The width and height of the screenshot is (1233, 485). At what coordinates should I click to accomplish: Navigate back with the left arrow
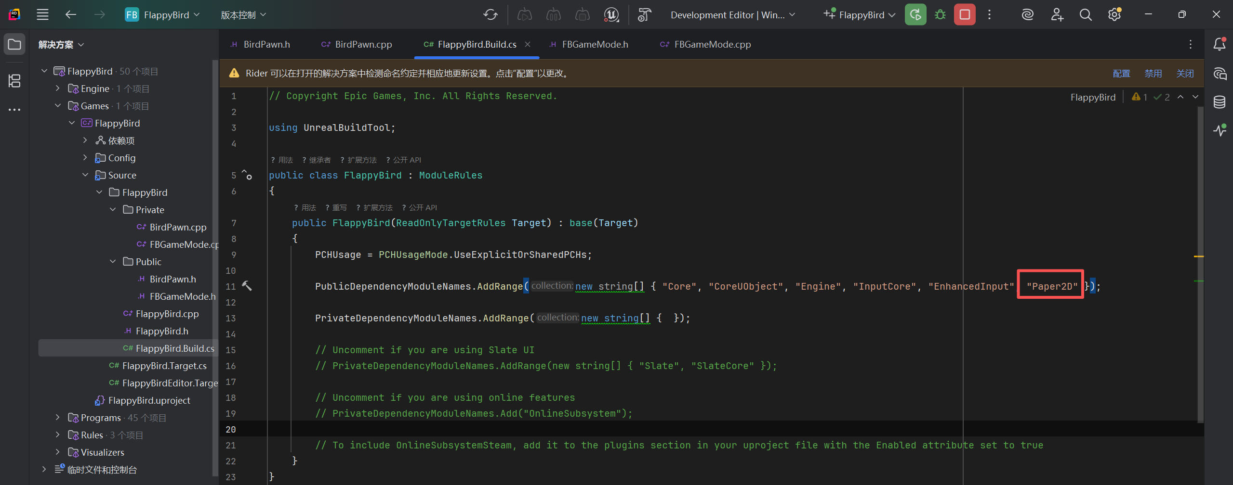click(x=71, y=14)
